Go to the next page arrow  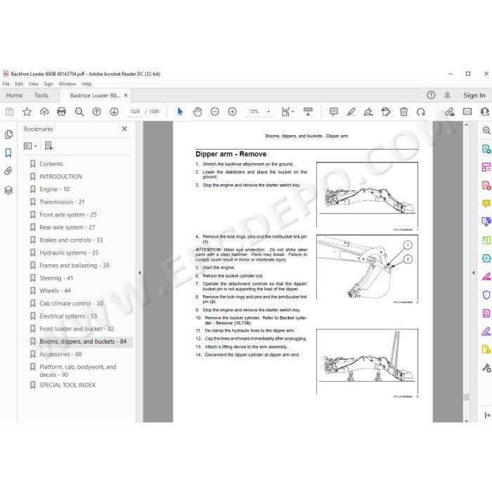click(x=114, y=112)
